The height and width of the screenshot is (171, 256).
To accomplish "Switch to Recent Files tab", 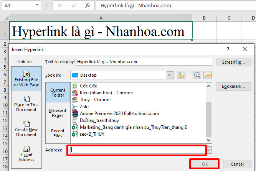I will click(x=58, y=133).
